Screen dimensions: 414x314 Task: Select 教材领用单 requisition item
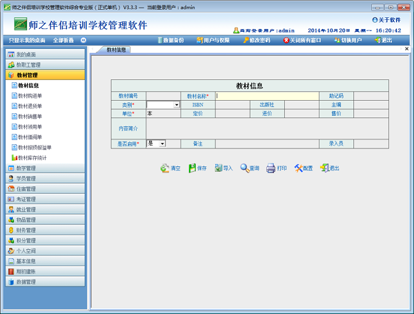(x=27, y=126)
